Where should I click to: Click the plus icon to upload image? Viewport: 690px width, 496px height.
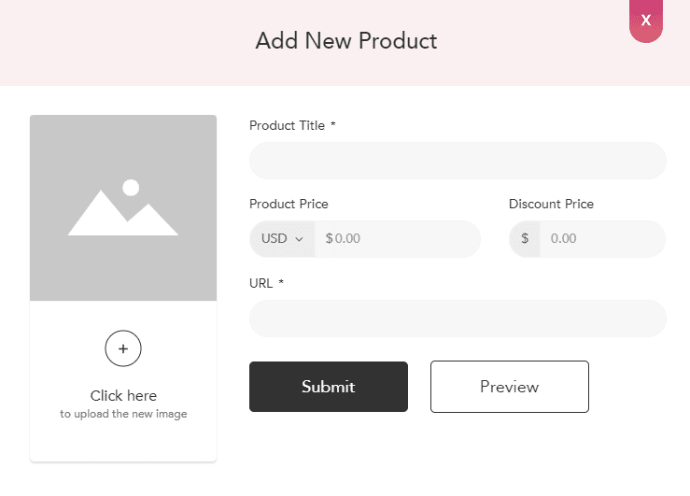coord(123,349)
